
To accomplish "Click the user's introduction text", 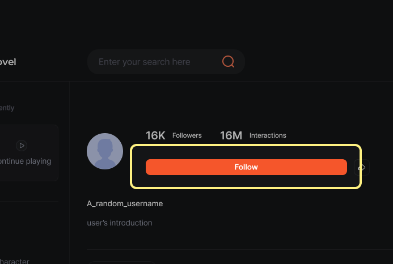I will point(120,223).
